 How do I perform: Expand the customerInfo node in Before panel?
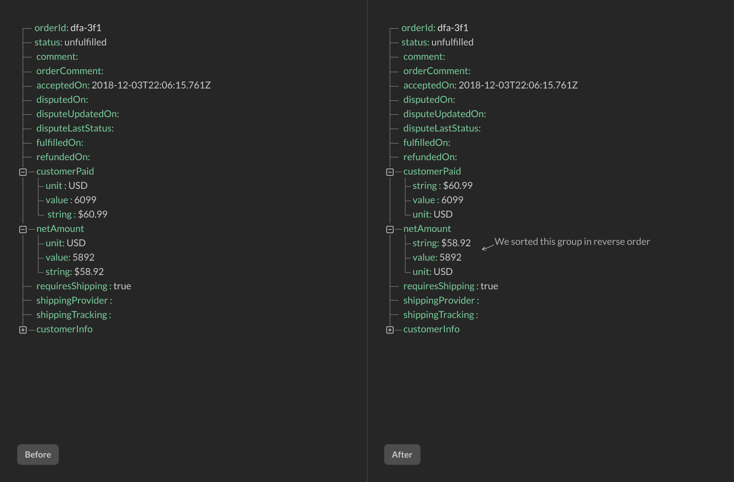coord(22,329)
